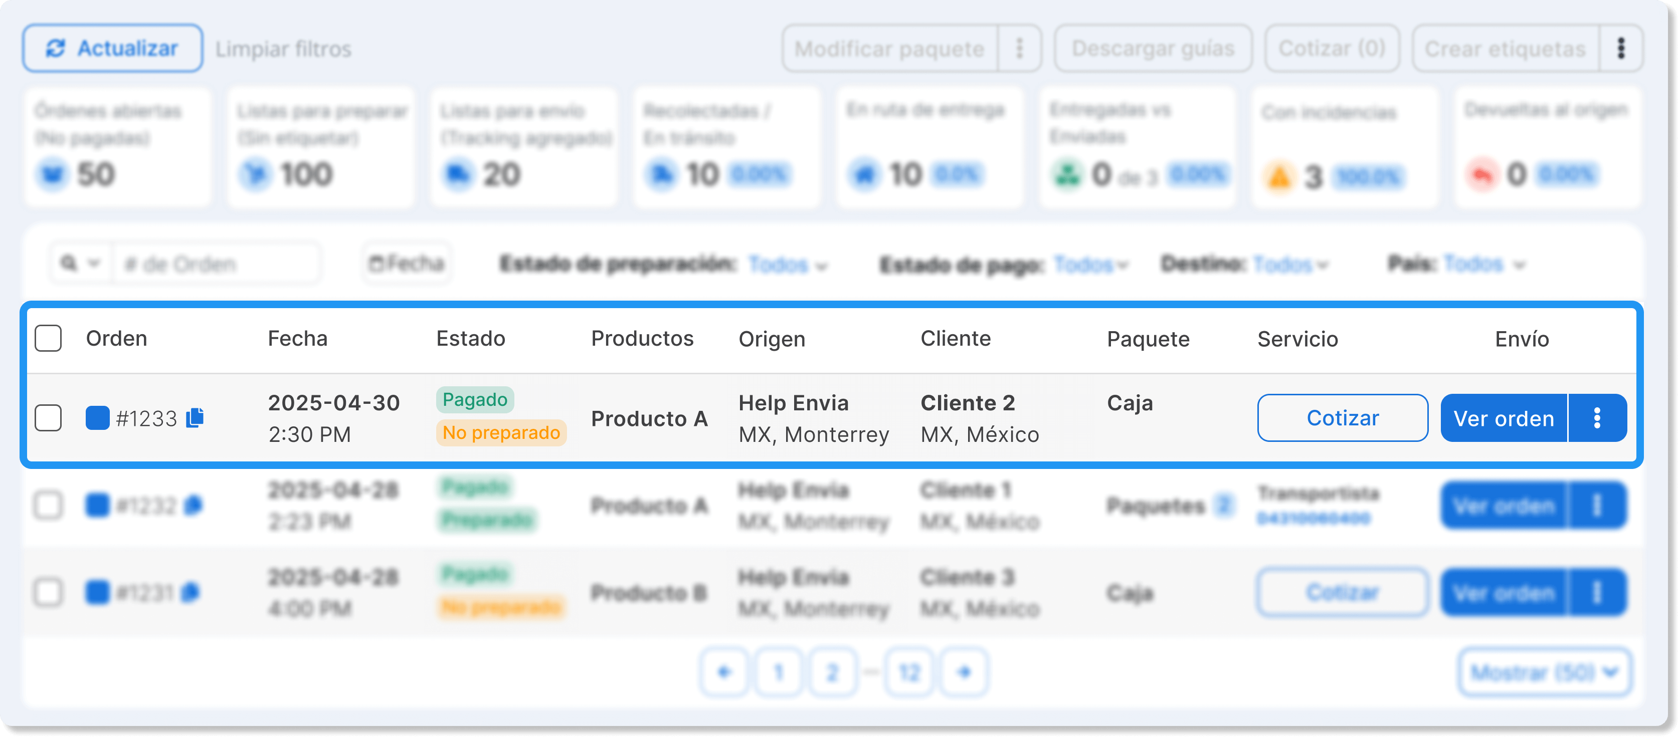Click the Actualizar refresh button
Image resolution: width=1680 pixels, height=738 pixels.
[x=112, y=48]
